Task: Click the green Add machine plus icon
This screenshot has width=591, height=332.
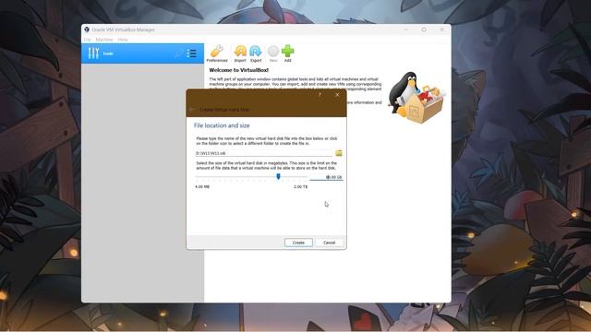Action: point(287,52)
